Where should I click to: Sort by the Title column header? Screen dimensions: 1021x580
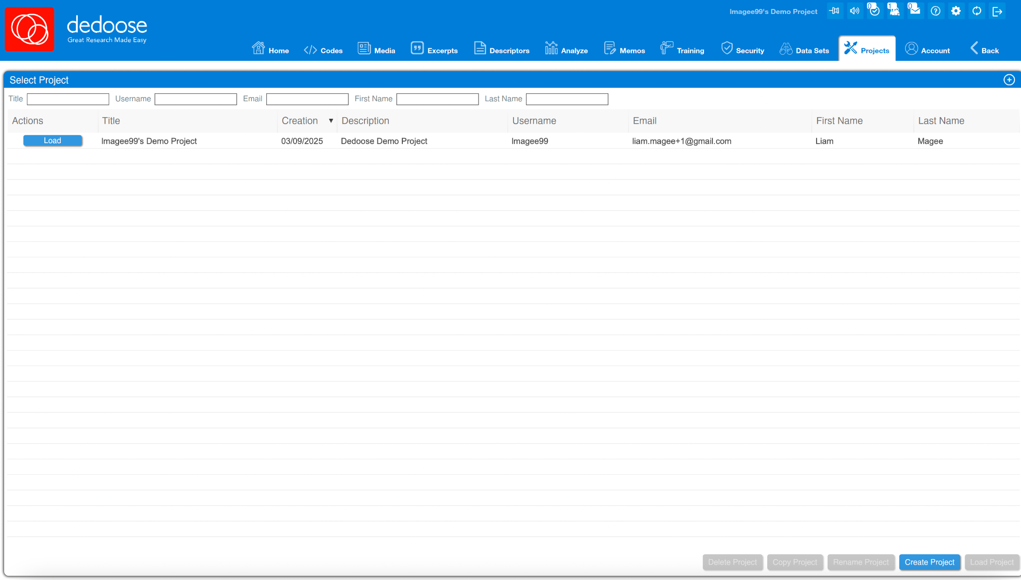point(187,121)
